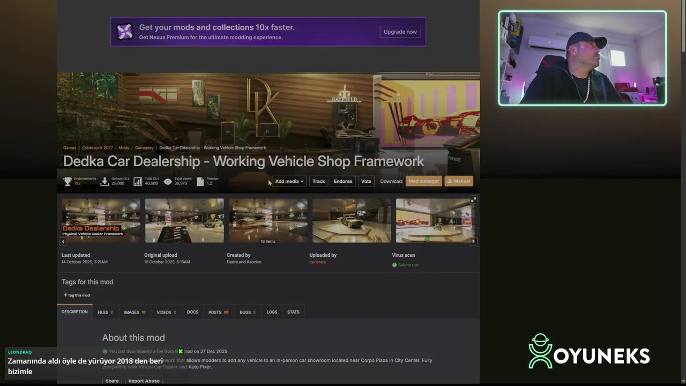The image size is (686, 386).
Task: Open the second gallery thumbnail with menu
Action: [x=184, y=221]
